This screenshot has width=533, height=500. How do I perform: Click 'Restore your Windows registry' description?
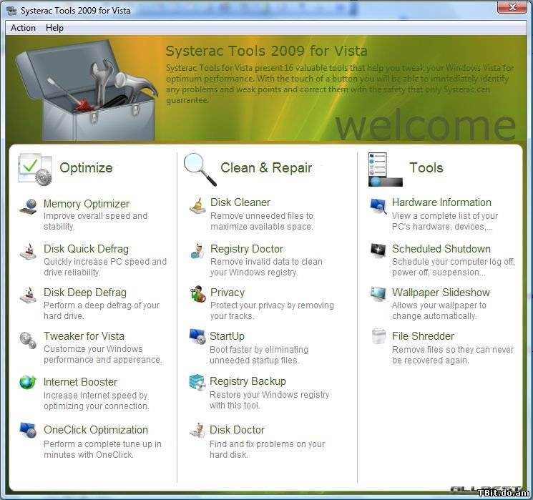point(269,400)
